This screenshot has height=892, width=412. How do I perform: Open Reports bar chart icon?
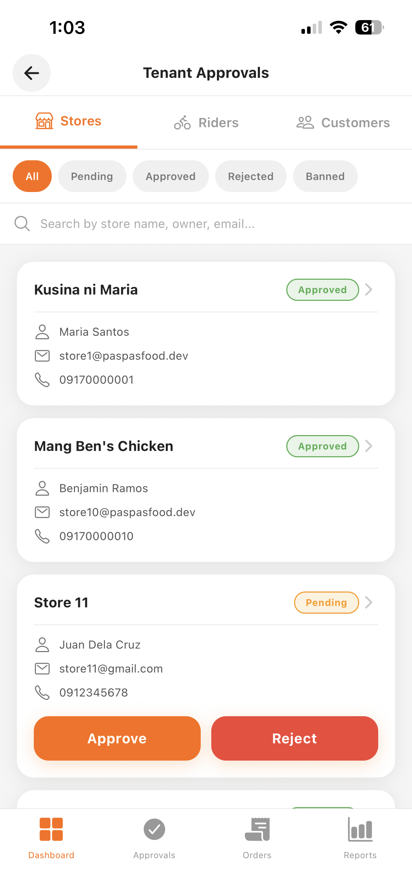point(360,829)
